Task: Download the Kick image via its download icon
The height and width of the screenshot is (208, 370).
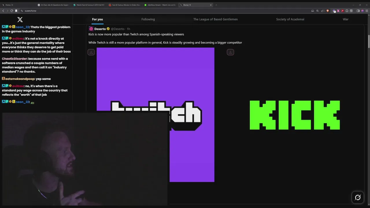Action: [230, 52]
